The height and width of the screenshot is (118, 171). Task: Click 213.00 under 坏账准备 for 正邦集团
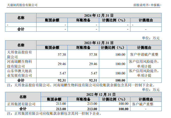(92, 104)
